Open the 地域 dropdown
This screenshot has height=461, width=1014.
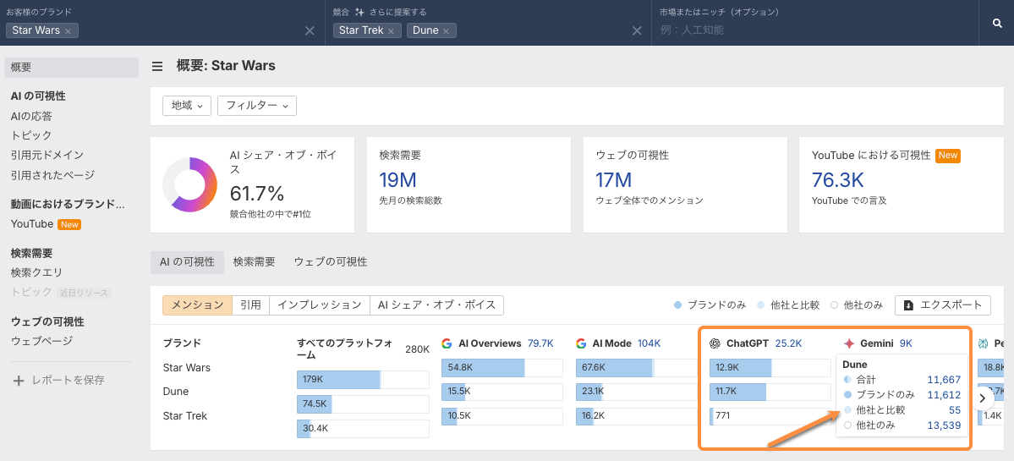pyautogui.click(x=187, y=106)
